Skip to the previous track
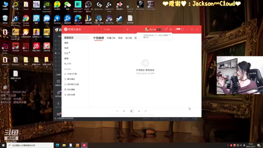Viewport: 263px width, 148px height. click(x=124, y=111)
